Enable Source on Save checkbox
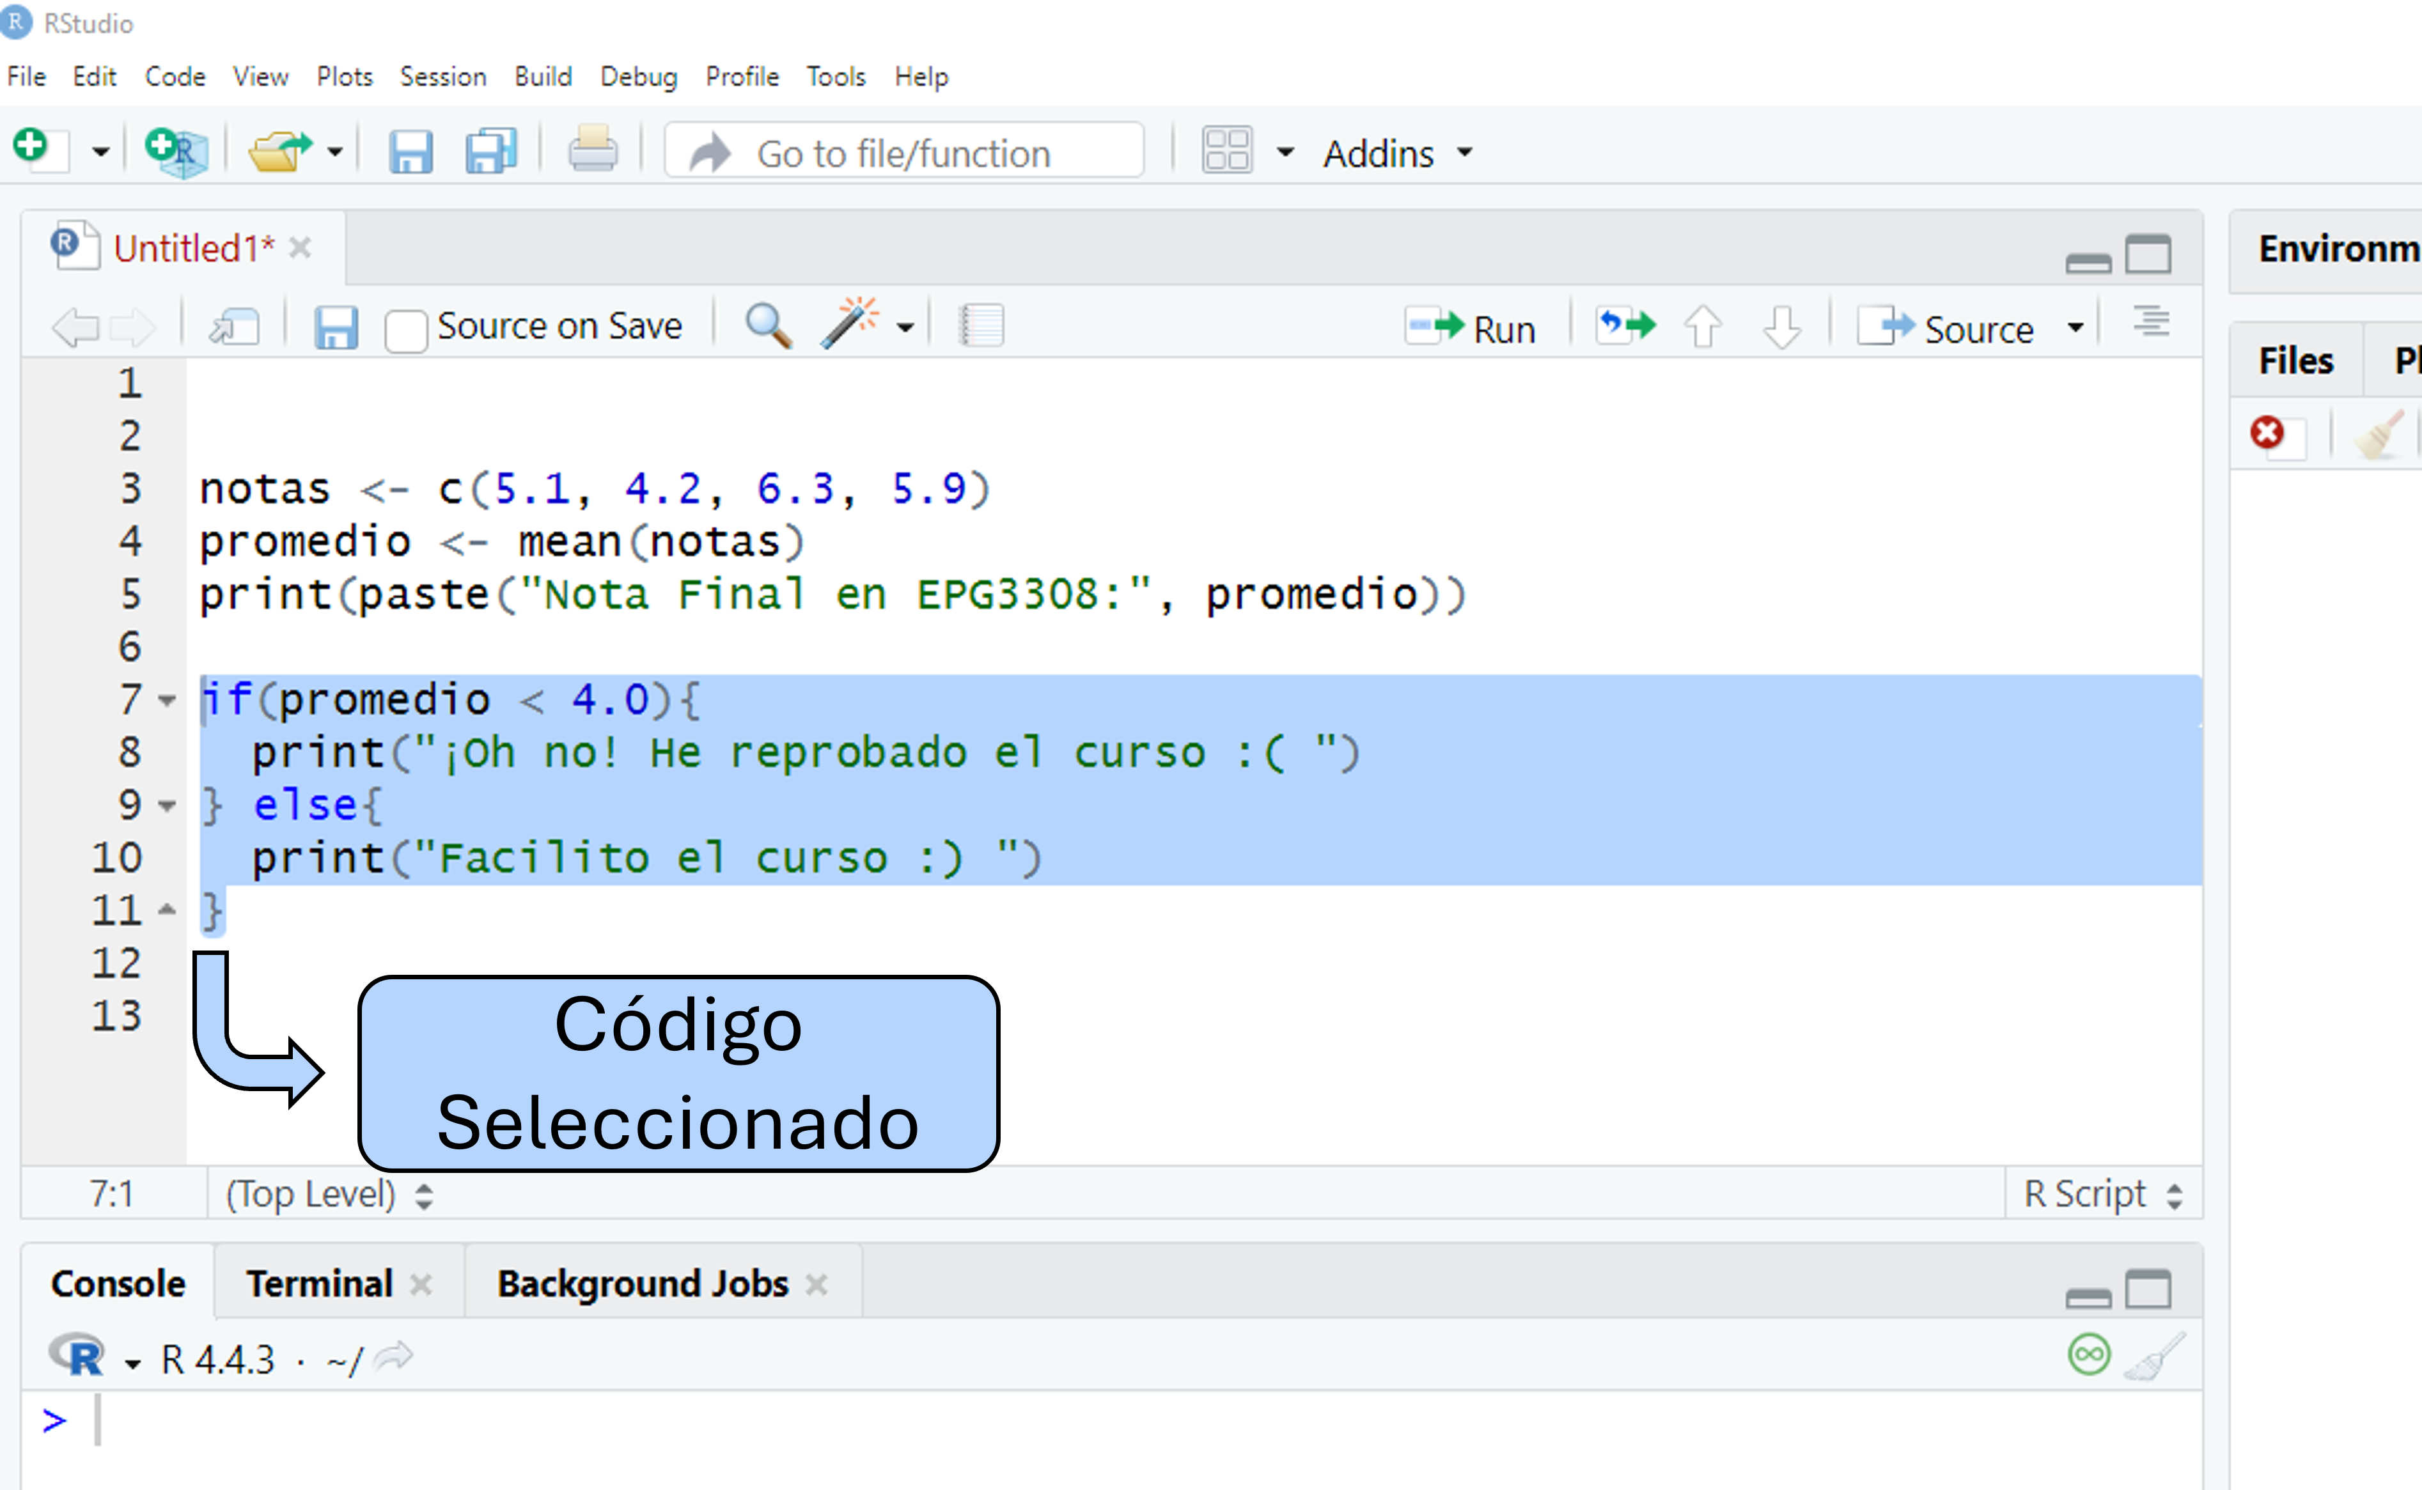This screenshot has width=2422, height=1490. click(405, 329)
